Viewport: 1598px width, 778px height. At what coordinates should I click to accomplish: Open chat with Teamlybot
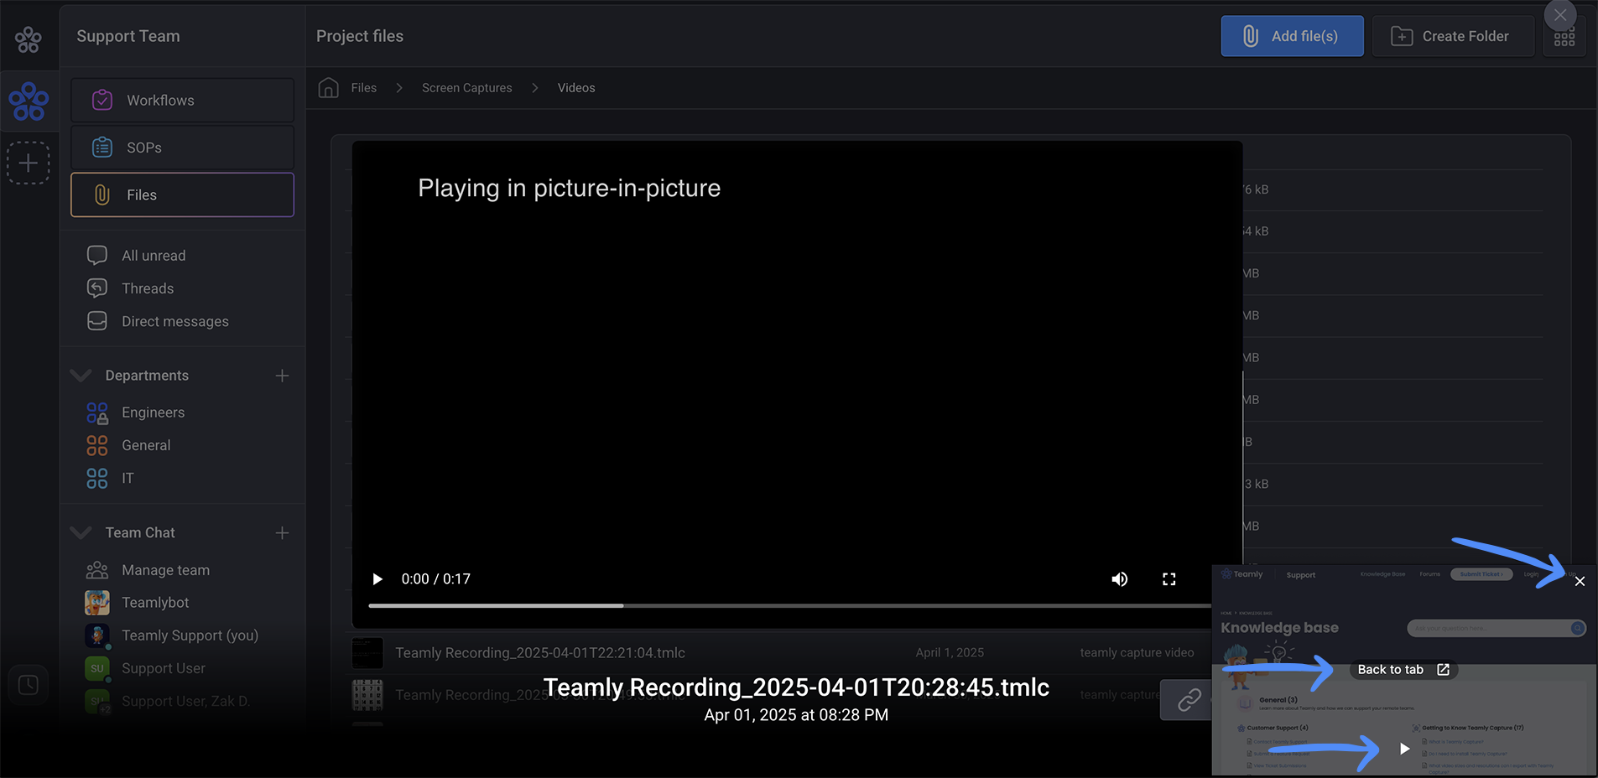(155, 603)
